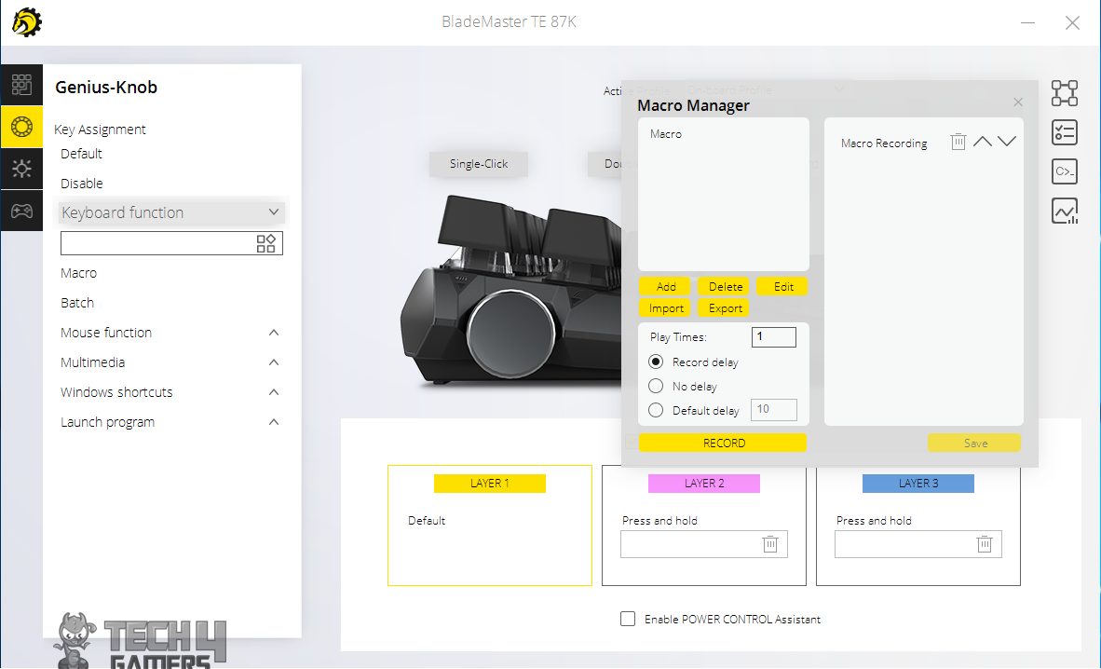
Task: Click the BladeMaster horse logo
Action: (x=27, y=21)
